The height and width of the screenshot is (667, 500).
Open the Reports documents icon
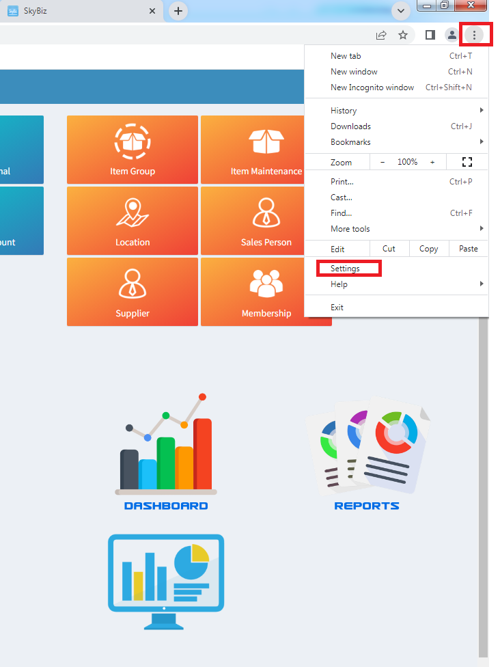point(367,452)
